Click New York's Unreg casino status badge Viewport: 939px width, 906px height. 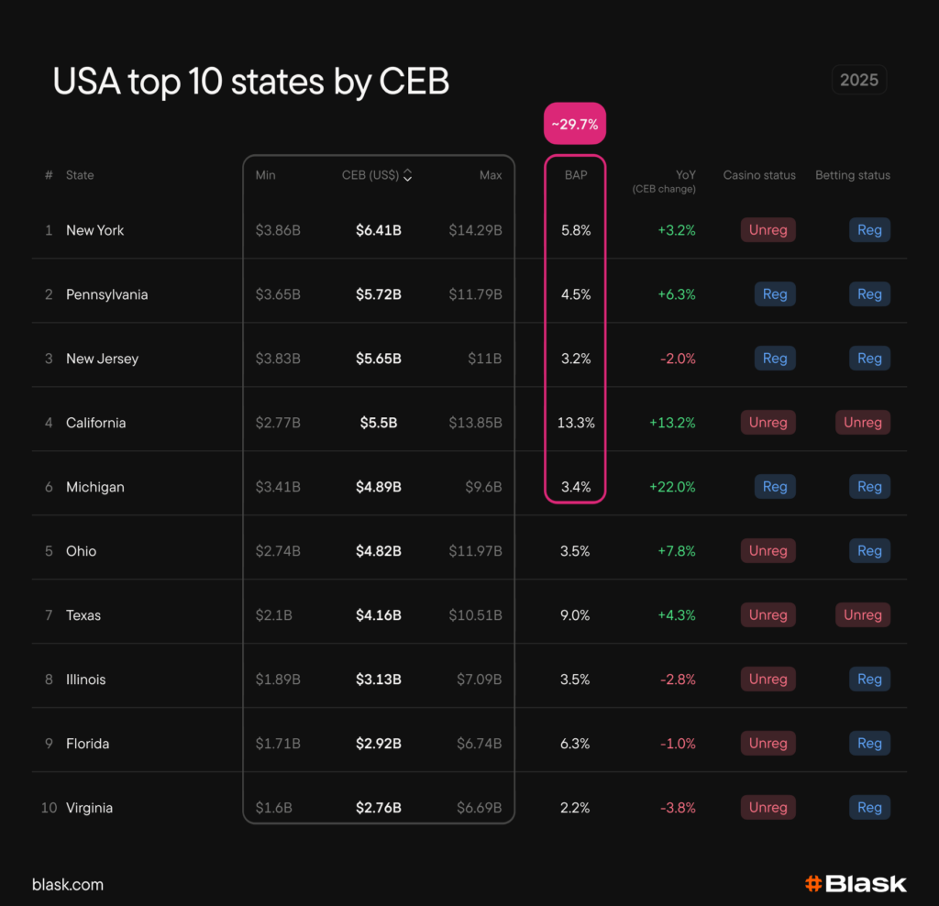point(768,230)
